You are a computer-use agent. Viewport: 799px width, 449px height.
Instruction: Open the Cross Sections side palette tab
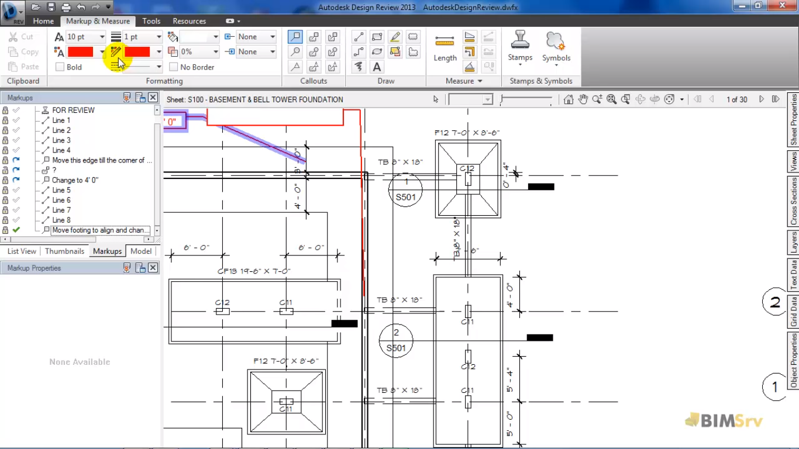click(x=794, y=202)
